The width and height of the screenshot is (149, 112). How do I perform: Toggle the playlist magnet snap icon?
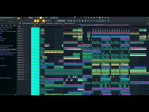(20, 23)
